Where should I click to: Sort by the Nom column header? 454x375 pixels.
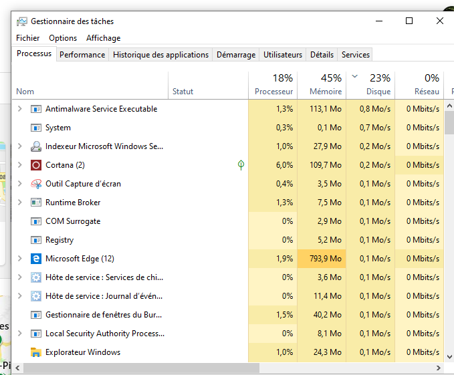pos(90,85)
